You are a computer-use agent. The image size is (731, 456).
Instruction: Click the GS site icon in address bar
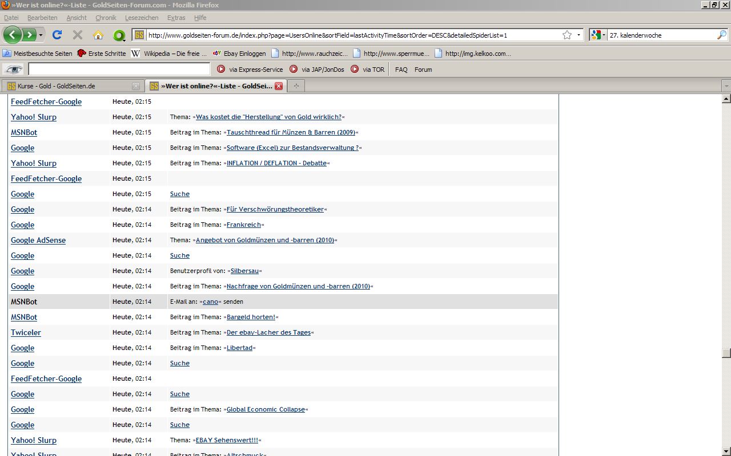point(139,35)
